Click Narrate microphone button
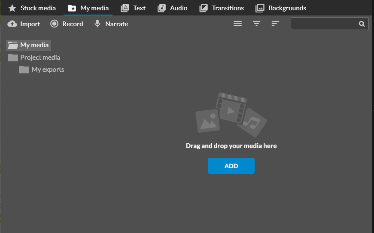This screenshot has height=233, width=374. click(111, 24)
